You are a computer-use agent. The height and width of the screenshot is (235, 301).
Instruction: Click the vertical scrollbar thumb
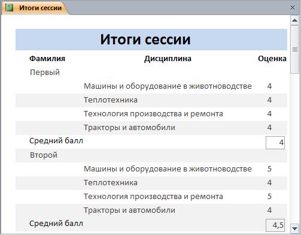[x=295, y=49]
